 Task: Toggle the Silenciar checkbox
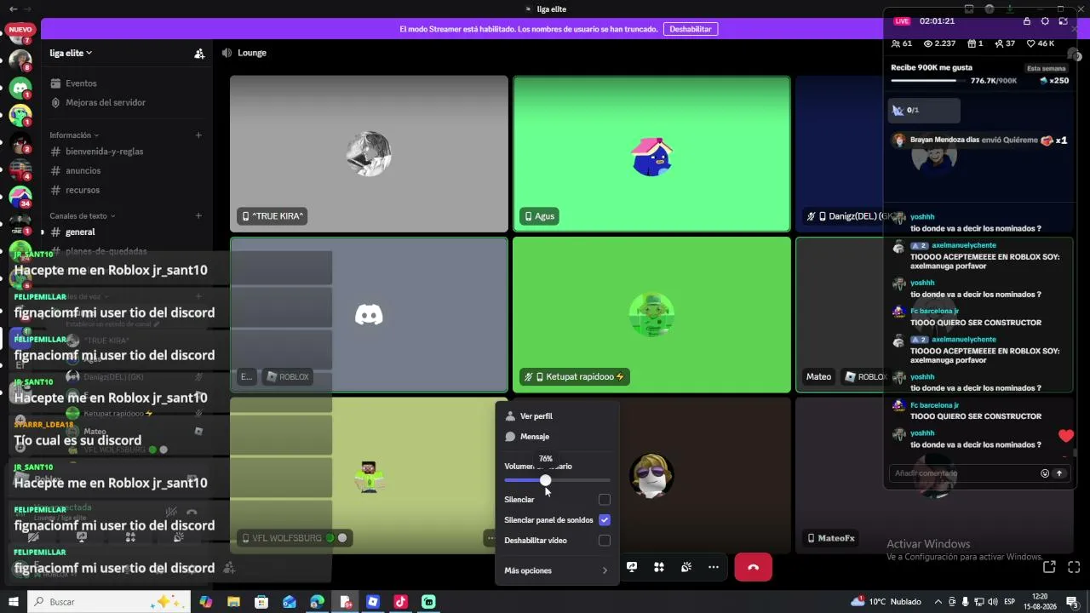point(605,500)
